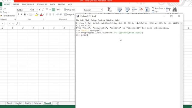The image size is (192, 108).
Task: Align text right in Alignment group
Action: click(x=53, y=14)
